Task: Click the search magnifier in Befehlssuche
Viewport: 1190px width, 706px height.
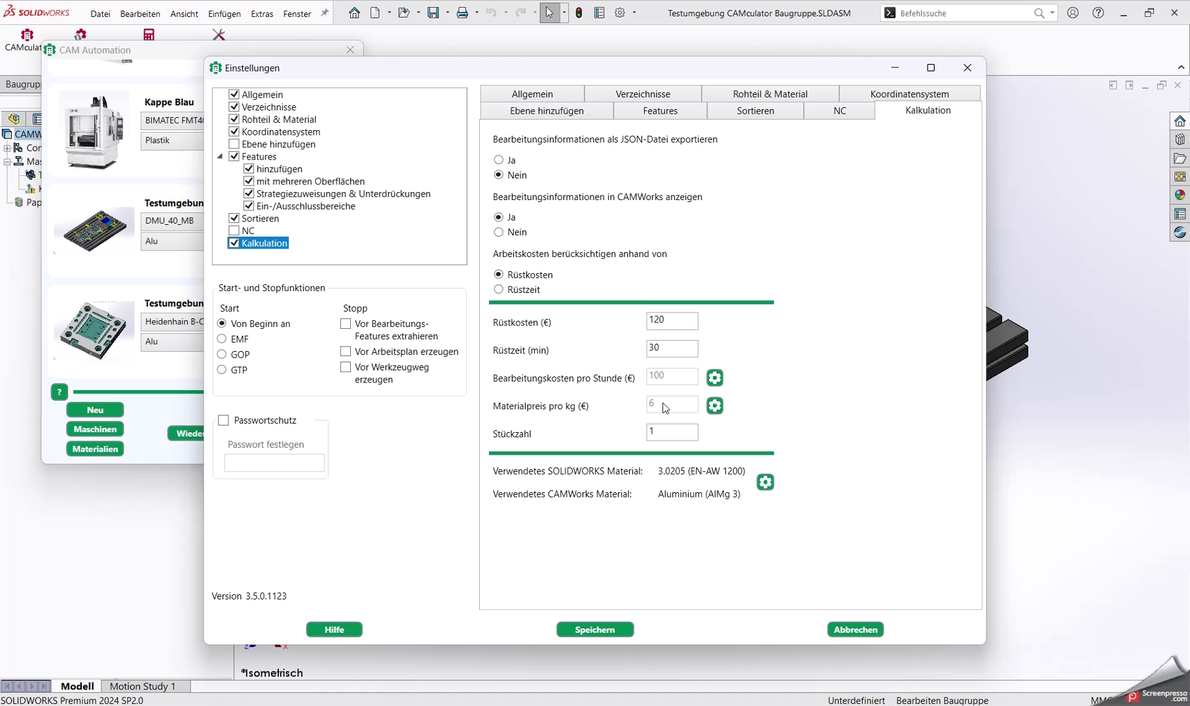Action: click(x=1039, y=13)
